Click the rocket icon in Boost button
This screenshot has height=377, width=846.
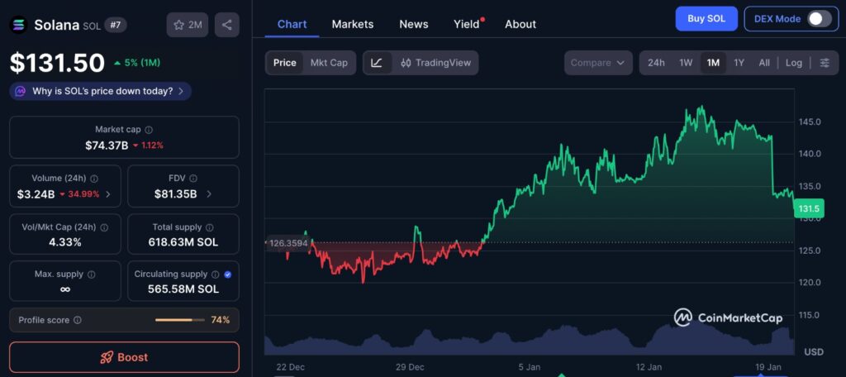click(107, 357)
